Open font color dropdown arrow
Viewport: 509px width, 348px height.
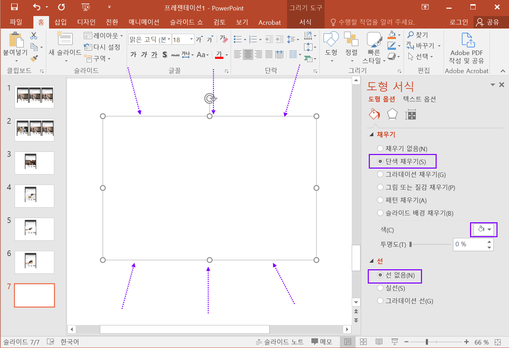point(226,55)
